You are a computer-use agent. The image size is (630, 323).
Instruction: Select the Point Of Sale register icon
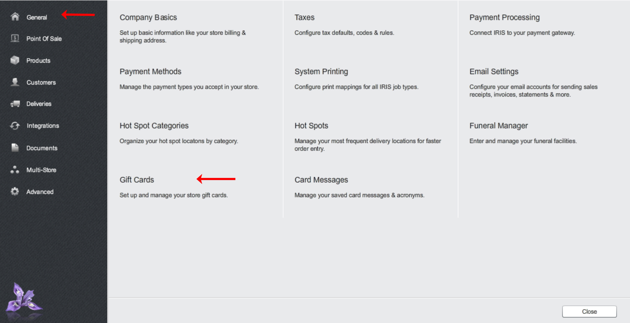[15, 38]
